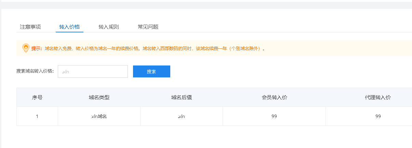Click the 序号 column header
The image size is (412, 148).
(x=37, y=98)
